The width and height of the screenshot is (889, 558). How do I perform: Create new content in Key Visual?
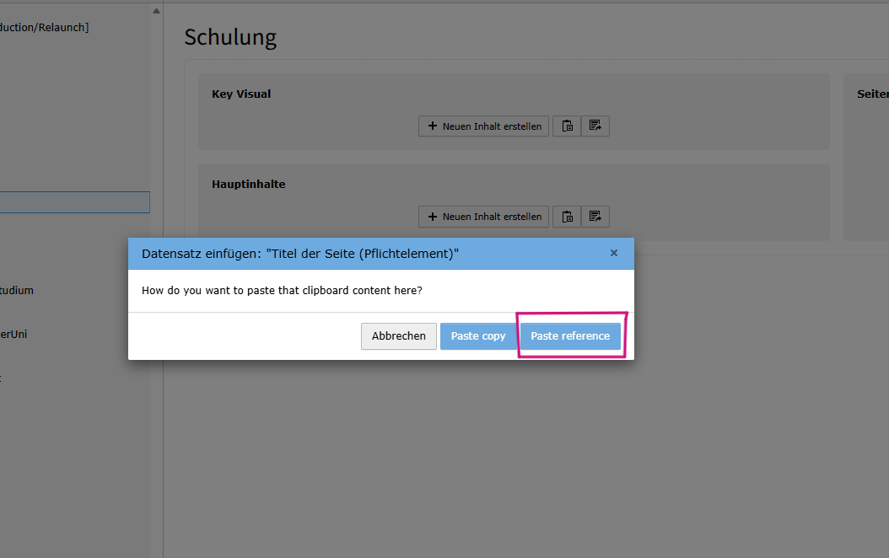coord(484,126)
